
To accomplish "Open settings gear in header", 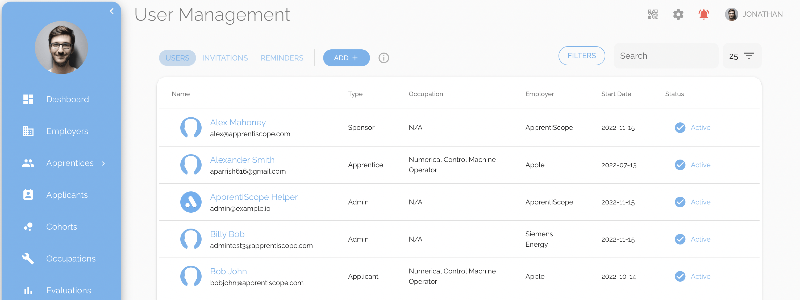I will pyautogui.click(x=678, y=14).
